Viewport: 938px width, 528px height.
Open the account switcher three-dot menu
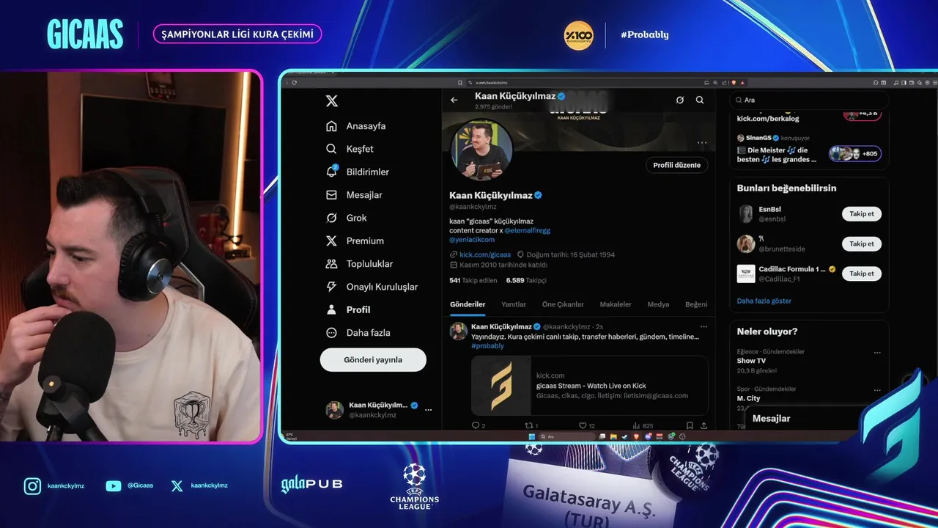pyautogui.click(x=428, y=410)
